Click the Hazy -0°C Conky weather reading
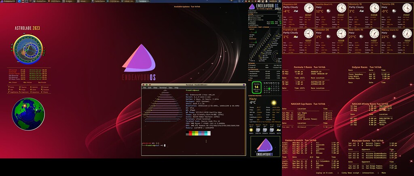 click(253, 101)
